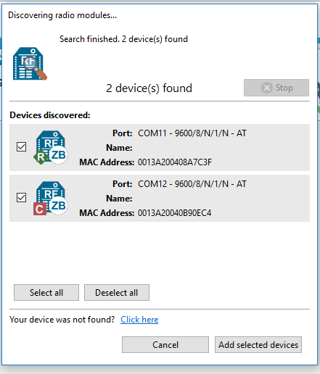Click the COM11 router ZB module icon
Viewport: 320px width, 374px height.
(51, 147)
